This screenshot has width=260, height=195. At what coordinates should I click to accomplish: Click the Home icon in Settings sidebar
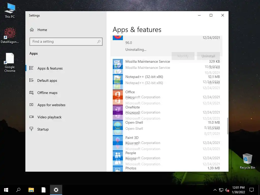[x=32, y=30]
